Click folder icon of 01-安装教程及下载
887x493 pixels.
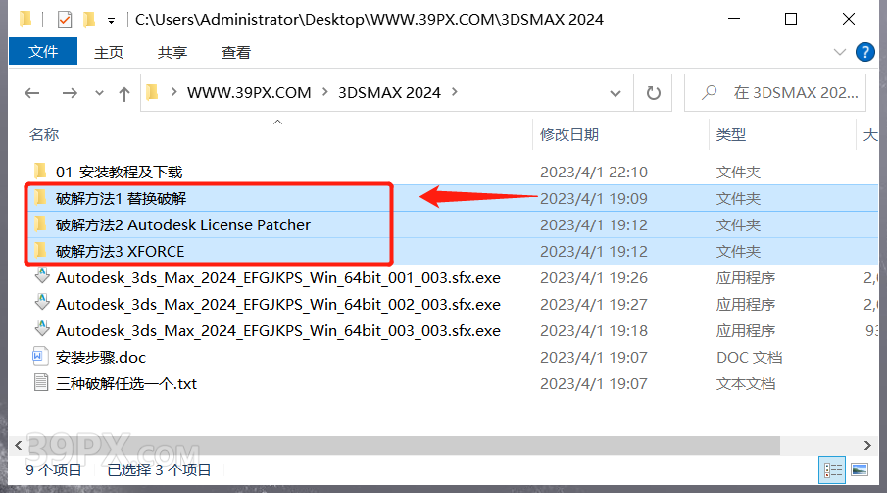click(x=40, y=171)
